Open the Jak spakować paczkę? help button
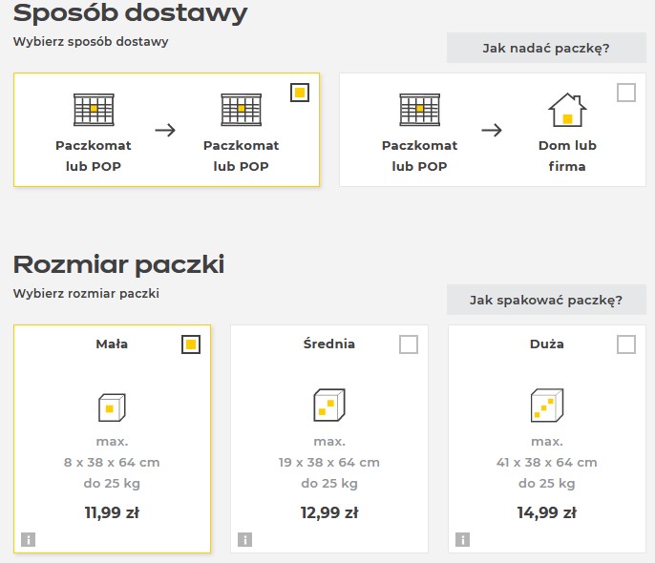655x563 pixels. (546, 300)
